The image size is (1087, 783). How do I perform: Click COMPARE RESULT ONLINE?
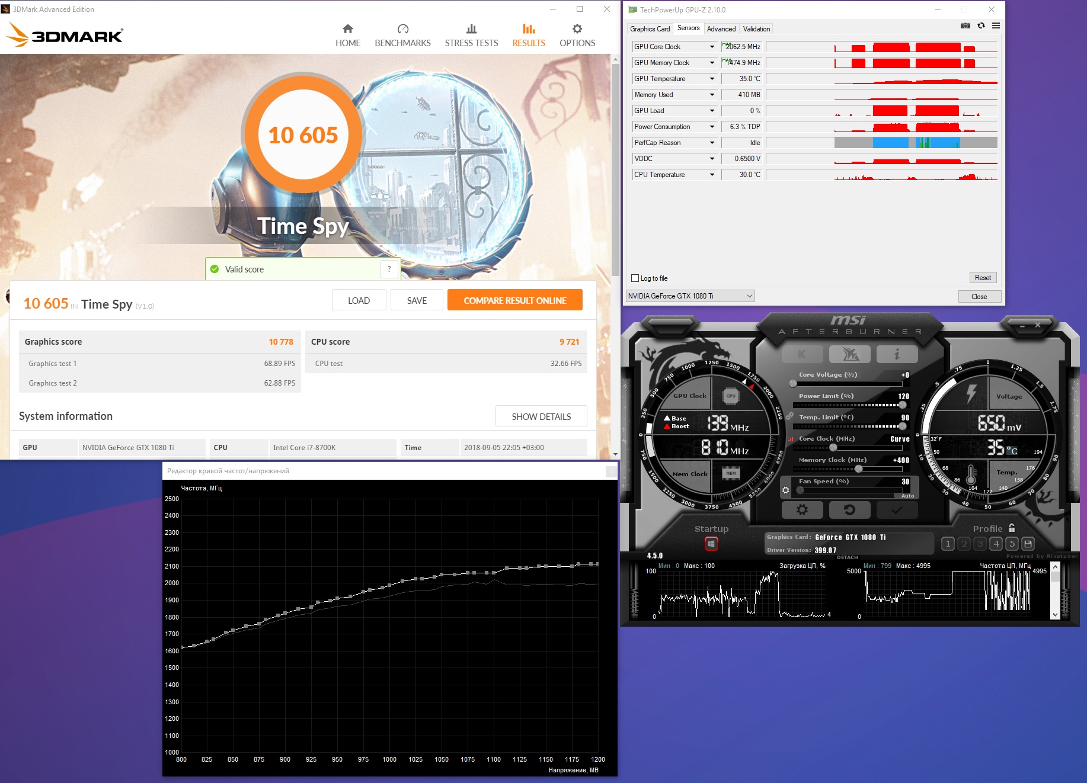pos(514,300)
